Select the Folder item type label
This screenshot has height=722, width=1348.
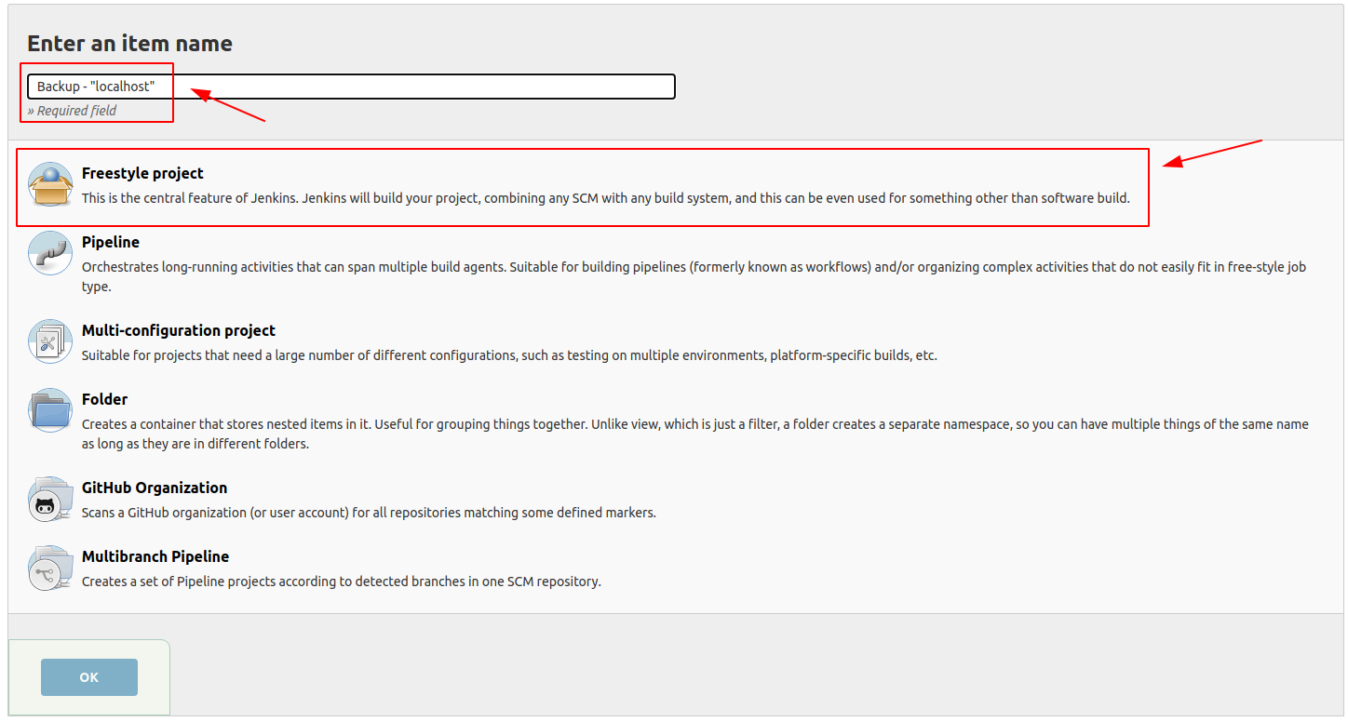pyautogui.click(x=105, y=399)
